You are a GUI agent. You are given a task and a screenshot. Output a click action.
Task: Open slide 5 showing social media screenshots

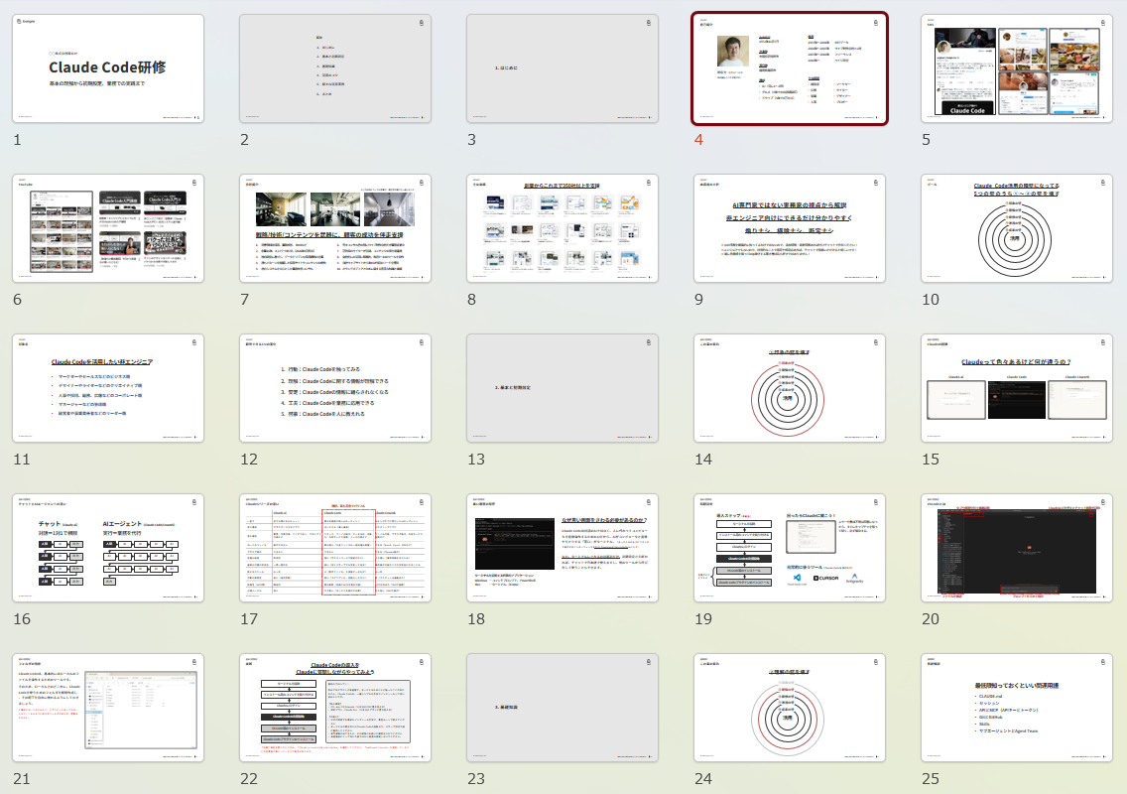click(1016, 68)
